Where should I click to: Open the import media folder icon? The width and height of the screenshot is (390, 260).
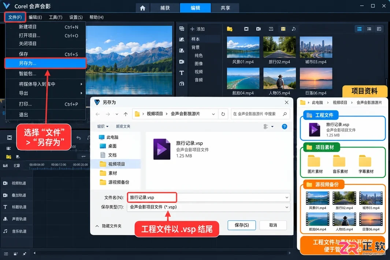pos(230,29)
